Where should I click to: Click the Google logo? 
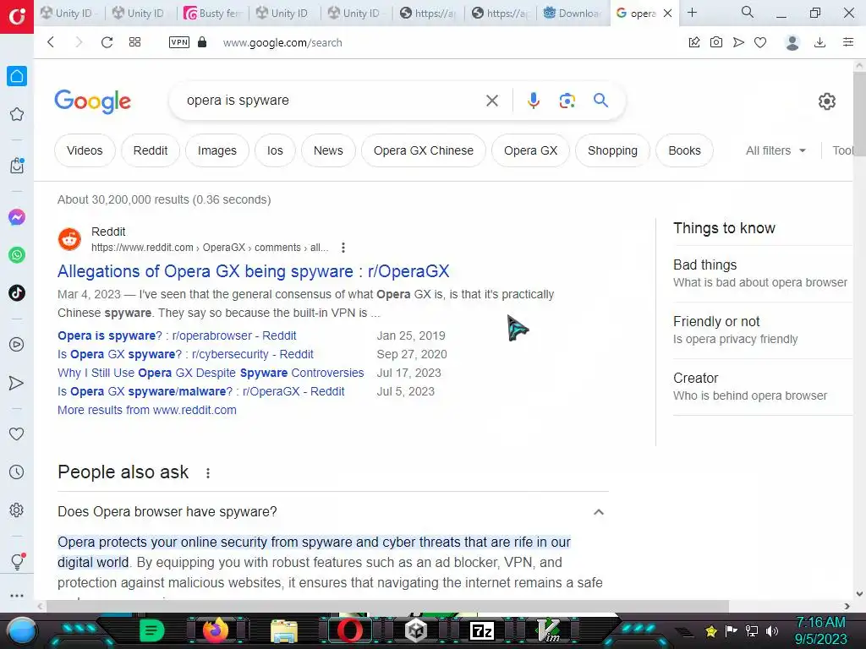click(x=93, y=101)
